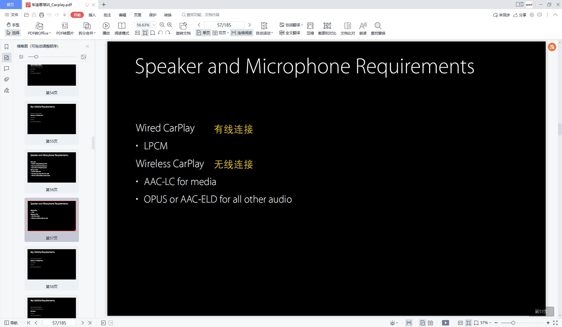Toggle 连续阅读 continuous reading mode
Screen dimensions: 562x327
pos(241,33)
